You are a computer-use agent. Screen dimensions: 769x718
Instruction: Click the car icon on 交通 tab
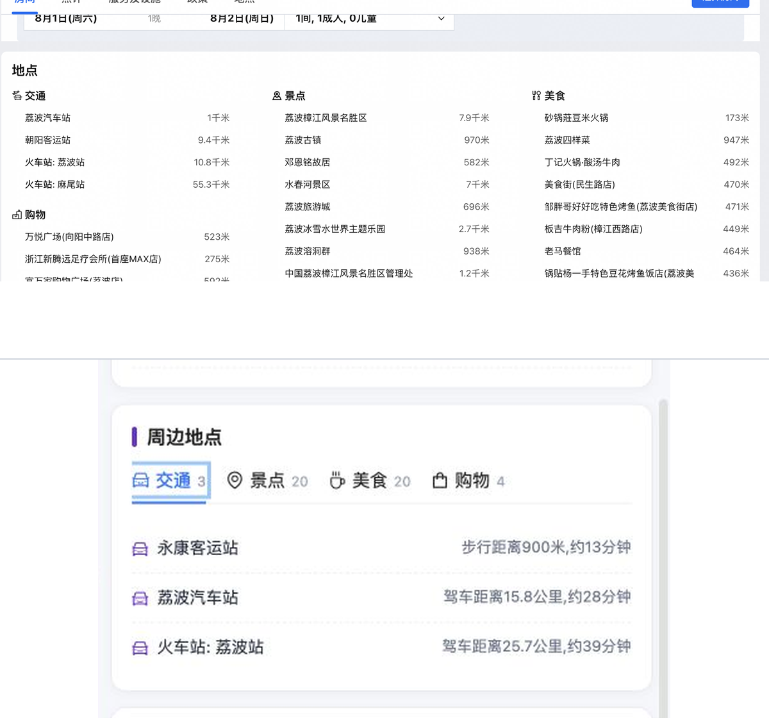141,480
